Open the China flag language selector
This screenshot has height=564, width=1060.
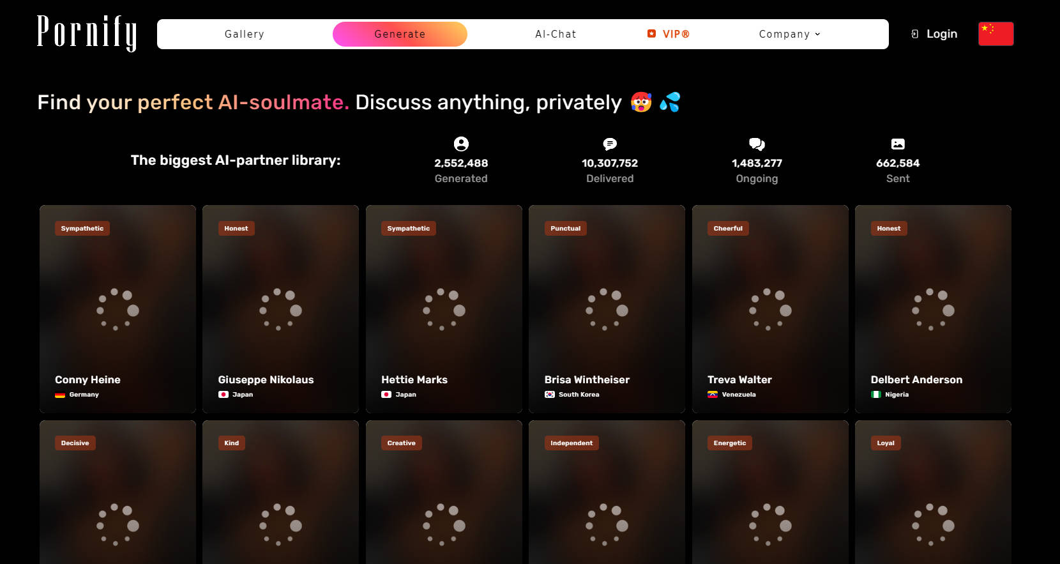pos(995,34)
